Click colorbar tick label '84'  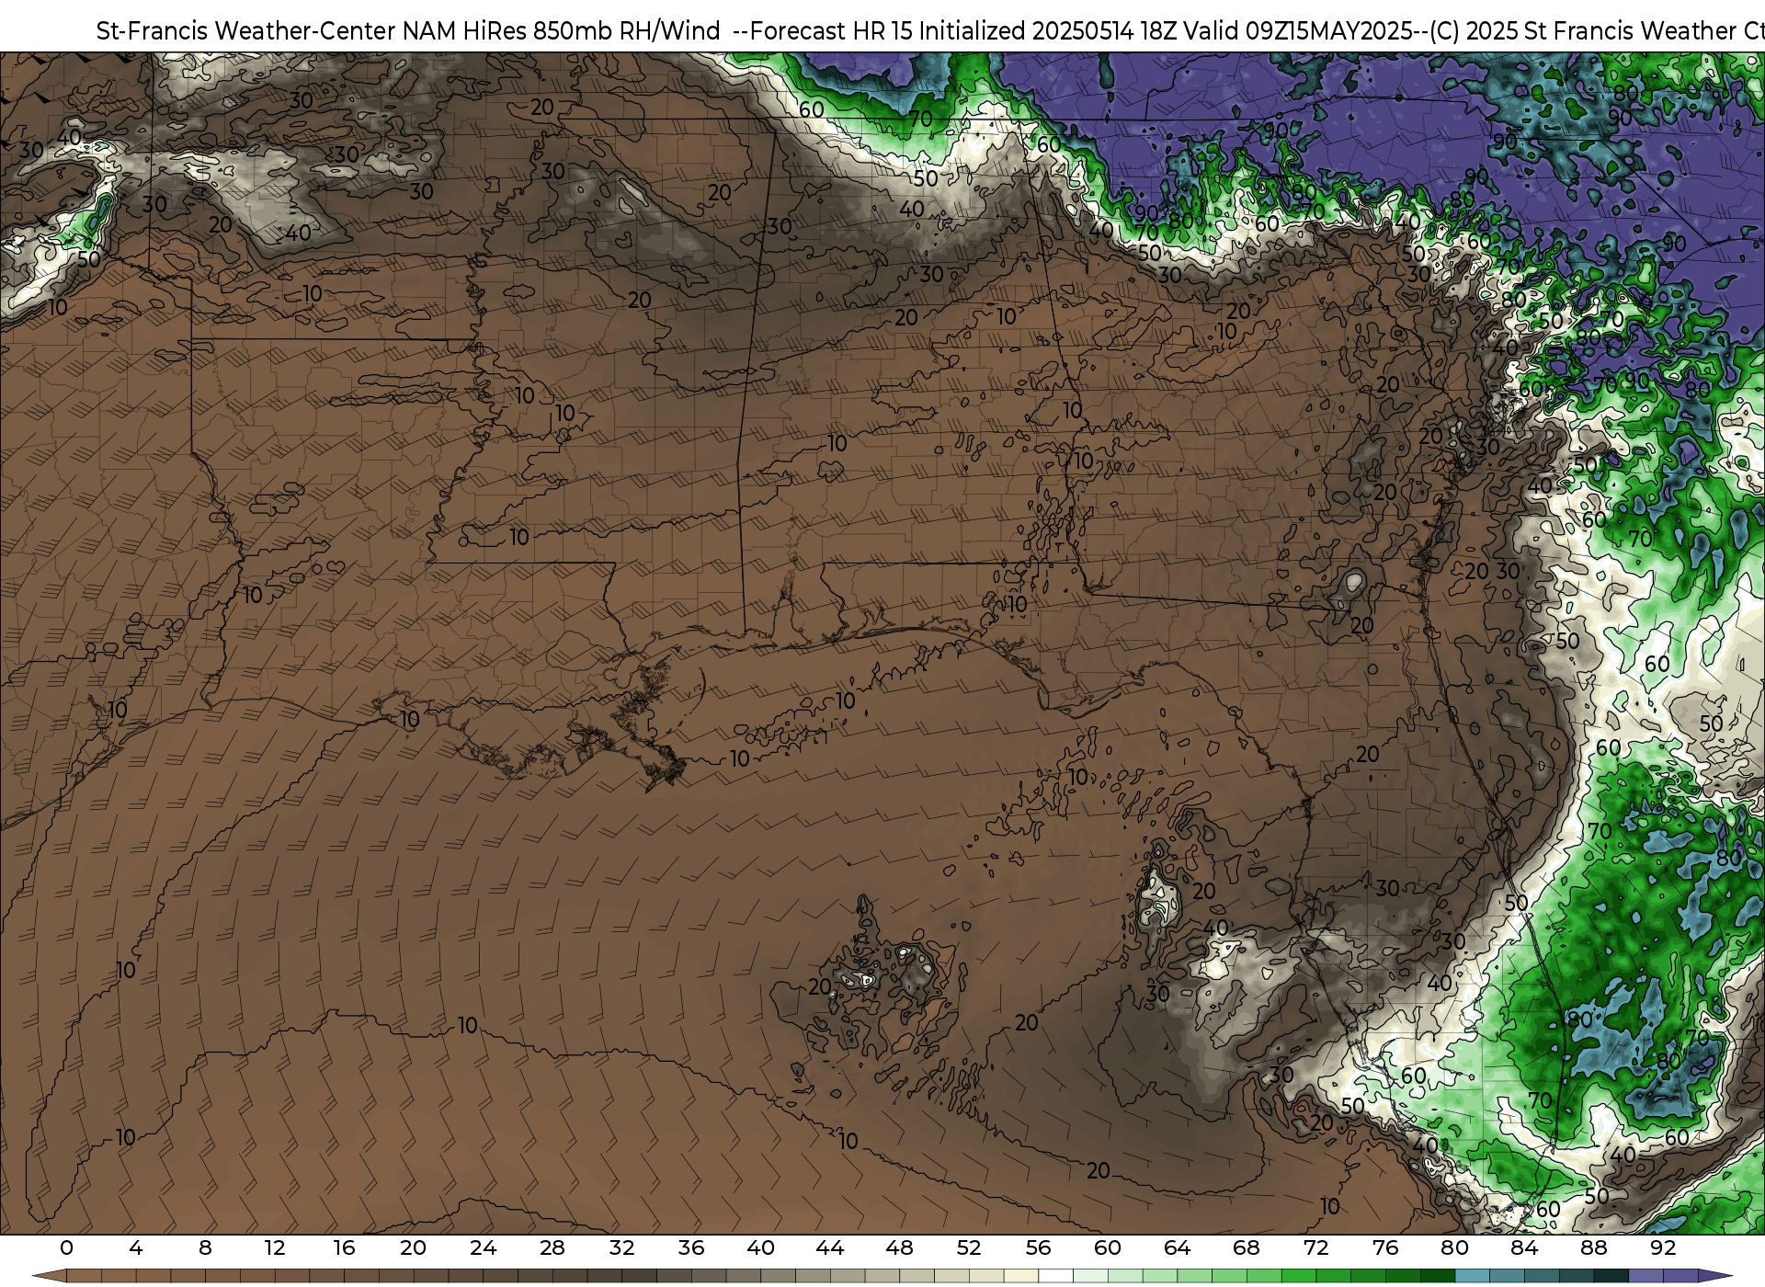pyautogui.click(x=1524, y=1247)
